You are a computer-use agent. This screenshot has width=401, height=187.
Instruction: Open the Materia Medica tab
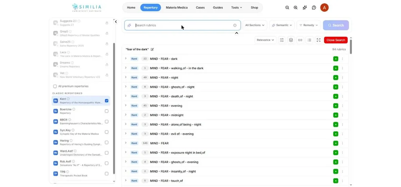[x=177, y=8]
